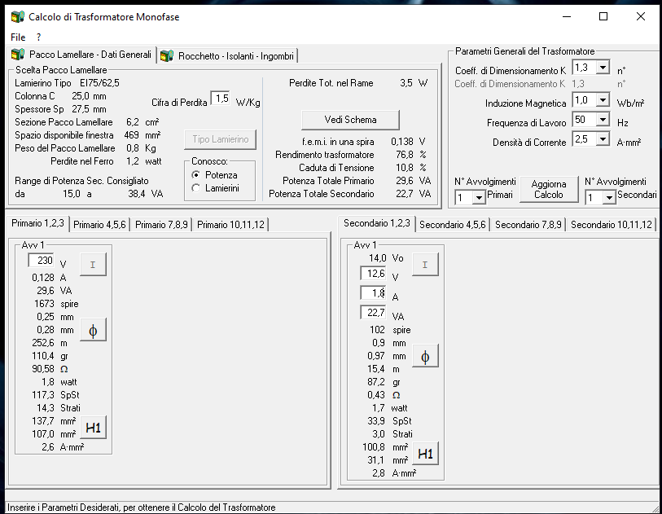Click the application icon in title bar

pyautogui.click(x=15, y=16)
